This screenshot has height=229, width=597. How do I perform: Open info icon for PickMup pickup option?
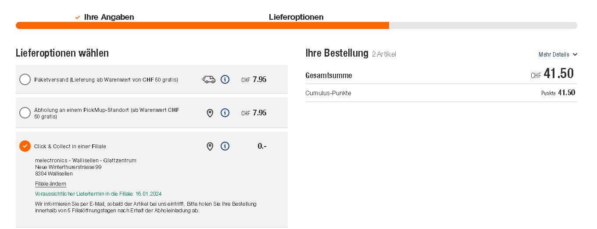tap(225, 113)
